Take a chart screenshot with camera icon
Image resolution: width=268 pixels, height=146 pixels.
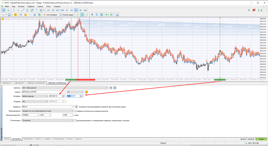pos(117,15)
